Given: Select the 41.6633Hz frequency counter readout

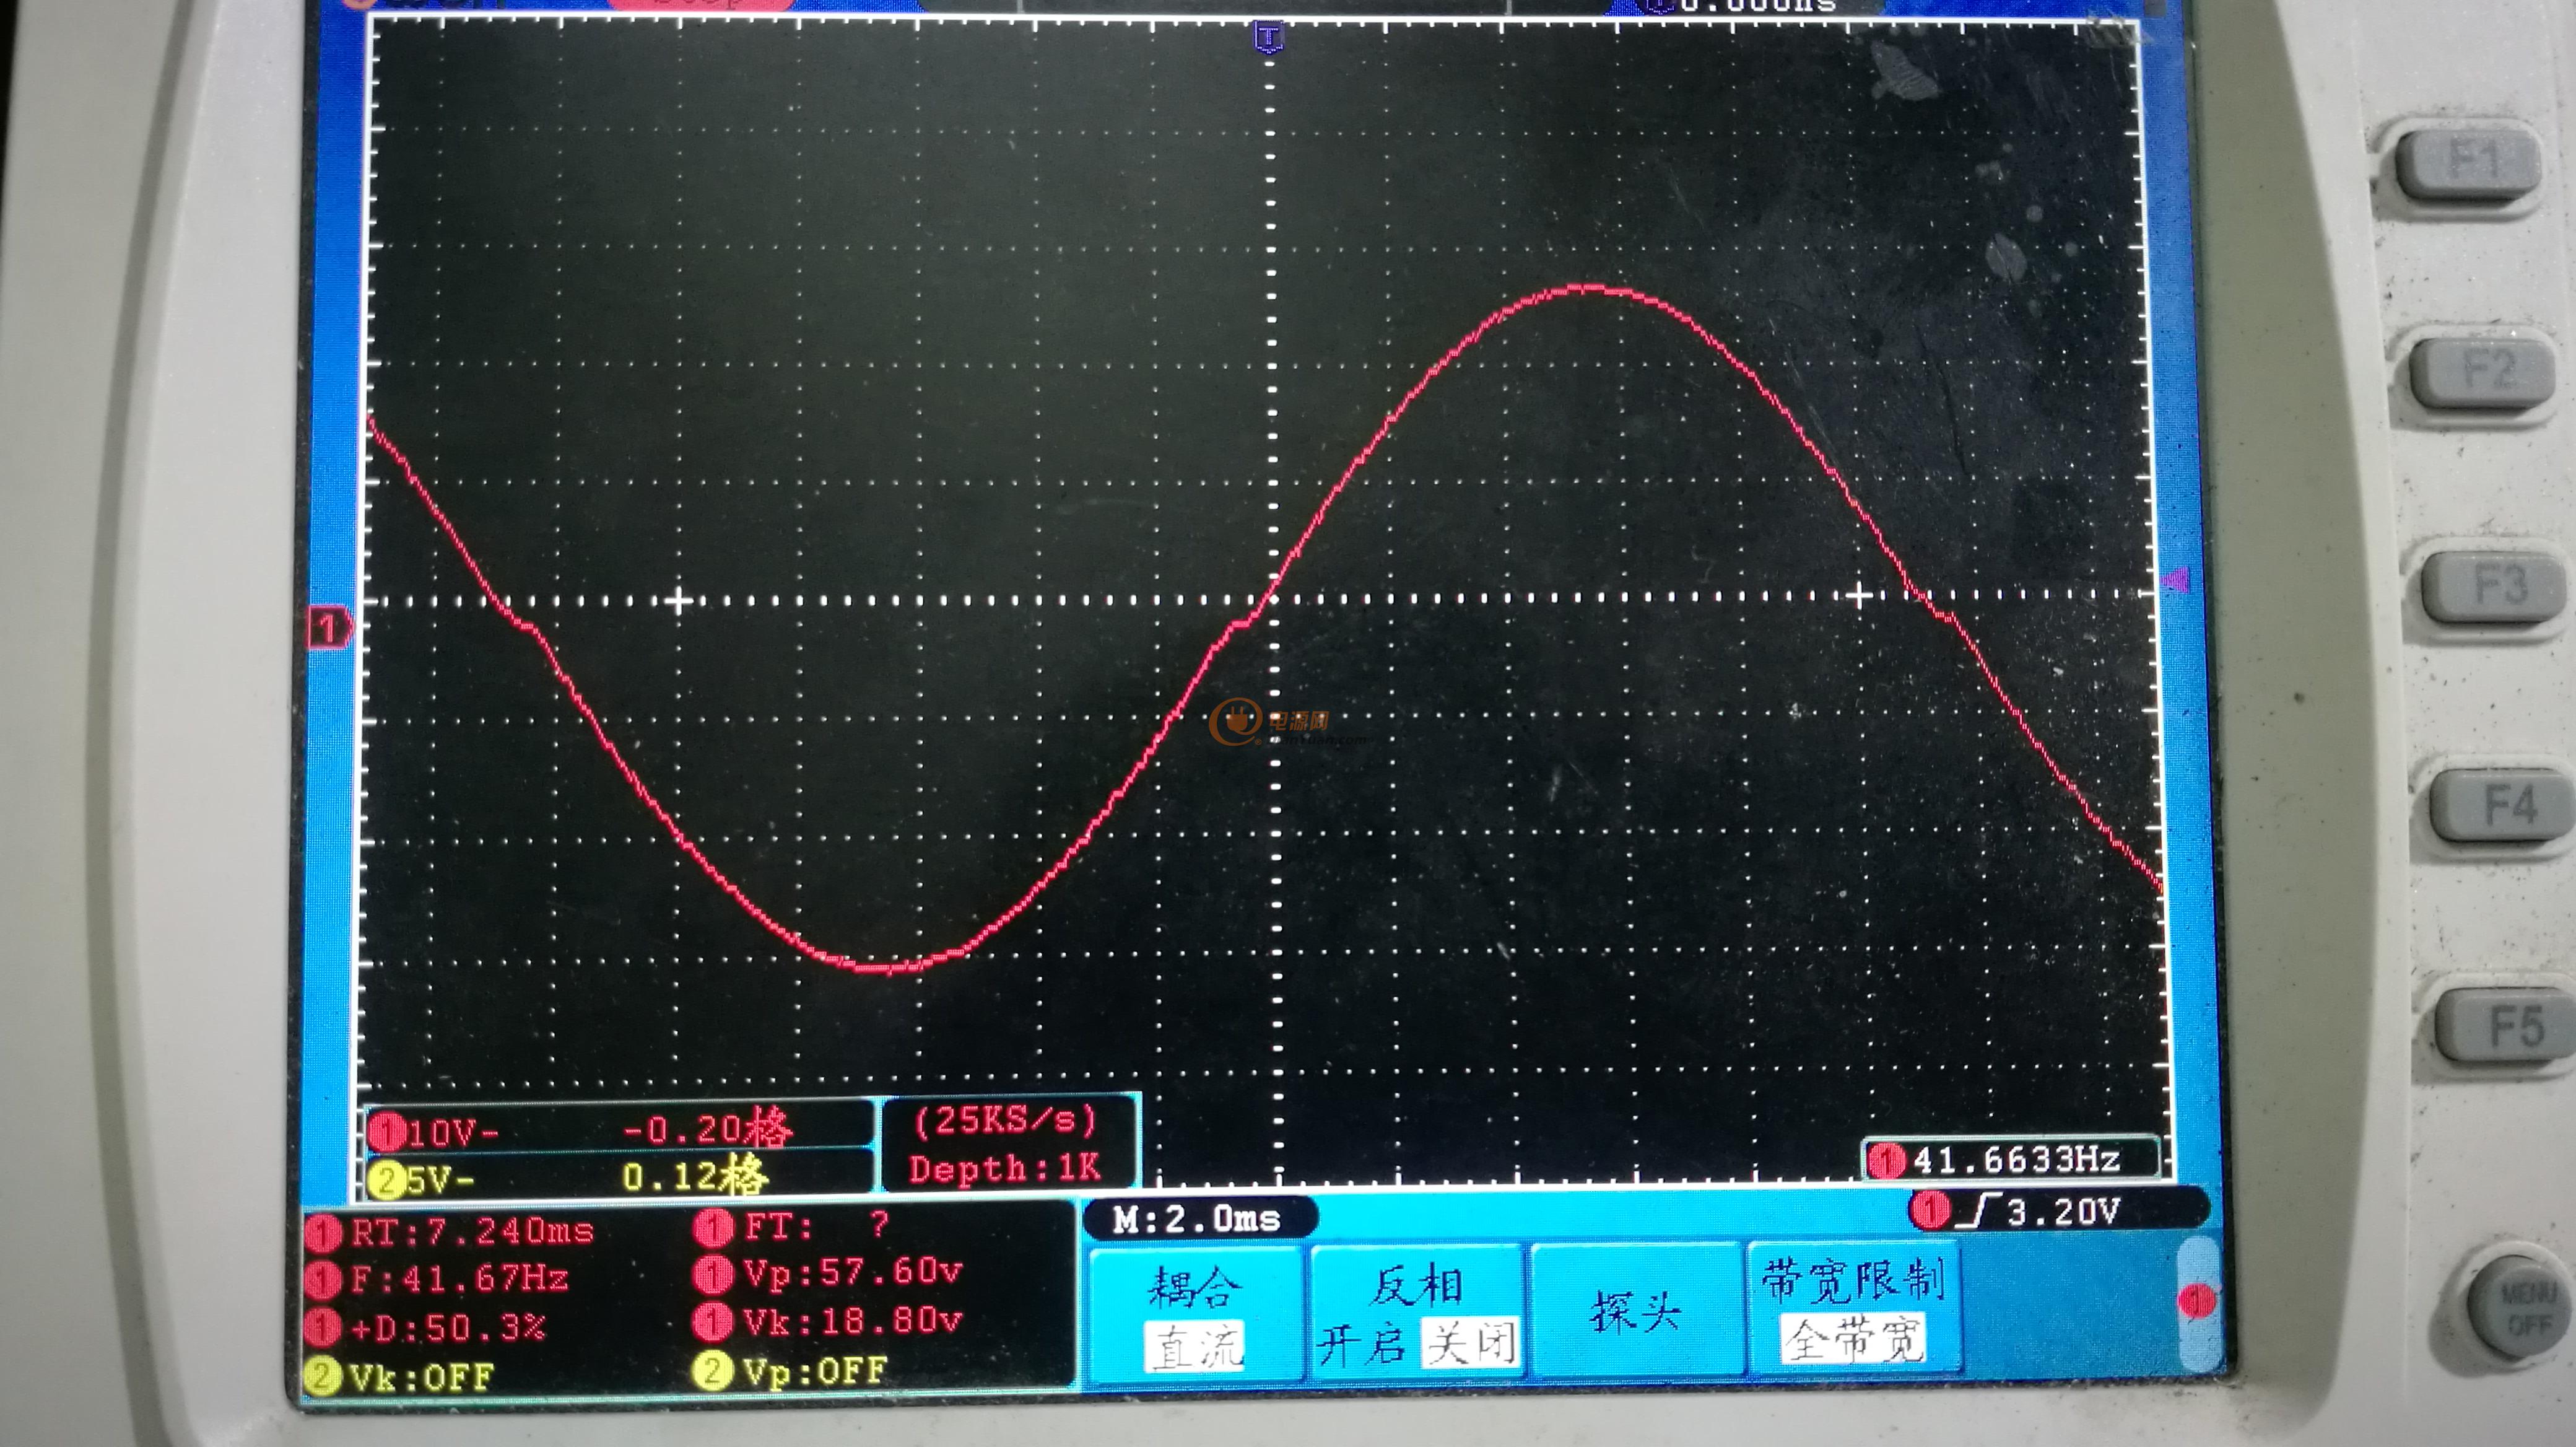Looking at the screenshot, I should [x=2016, y=1160].
